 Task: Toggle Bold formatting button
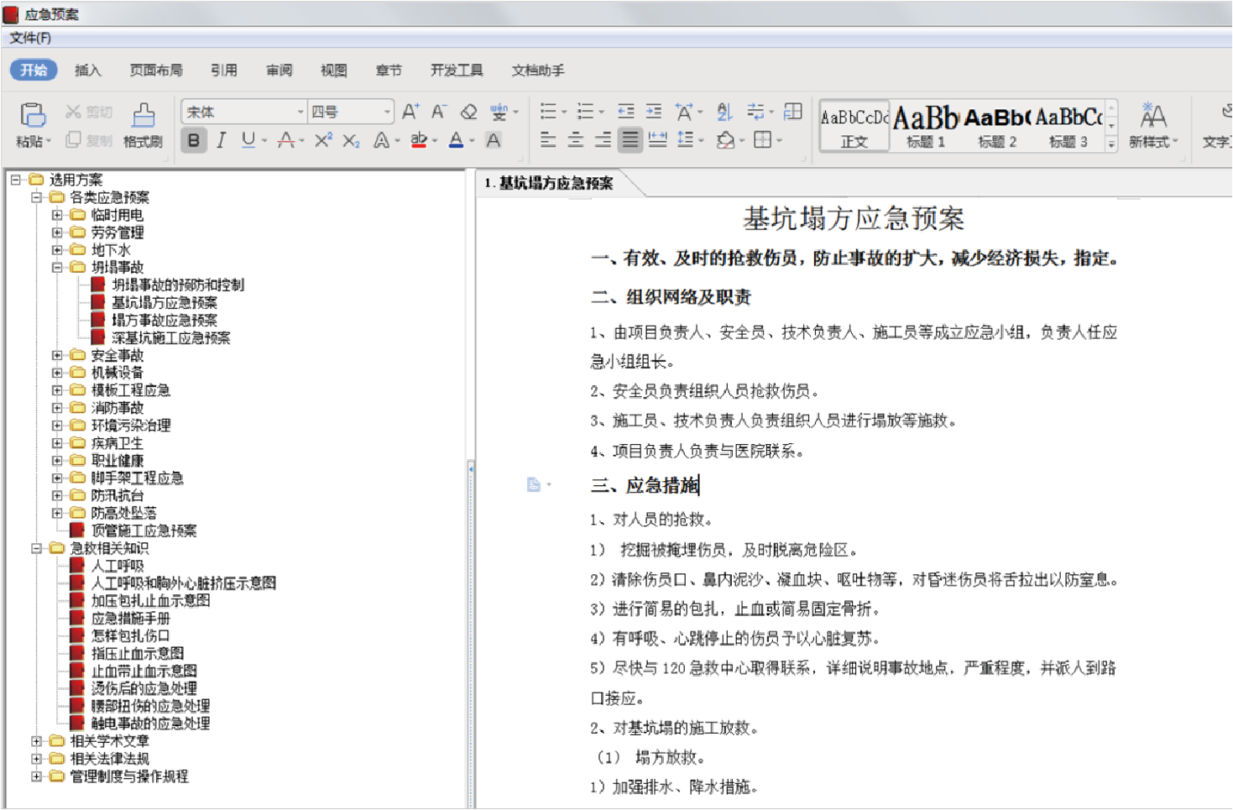(x=194, y=140)
